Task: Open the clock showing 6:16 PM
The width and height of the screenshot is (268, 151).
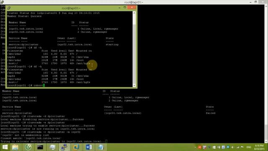Action: point(259,147)
